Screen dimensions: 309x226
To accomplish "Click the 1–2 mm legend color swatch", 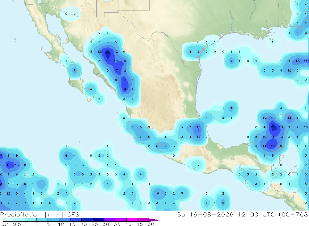I will click(x=31, y=220).
